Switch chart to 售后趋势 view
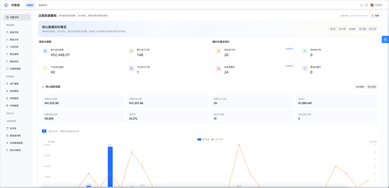Image resolution: width=389 pixels, height=188 pixels. click(x=371, y=87)
